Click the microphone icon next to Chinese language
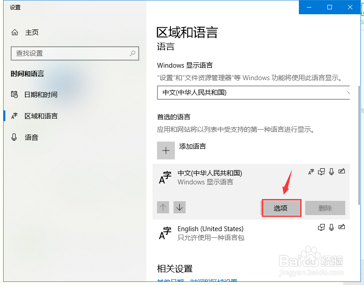The height and width of the screenshot is (285, 364). click(331, 171)
